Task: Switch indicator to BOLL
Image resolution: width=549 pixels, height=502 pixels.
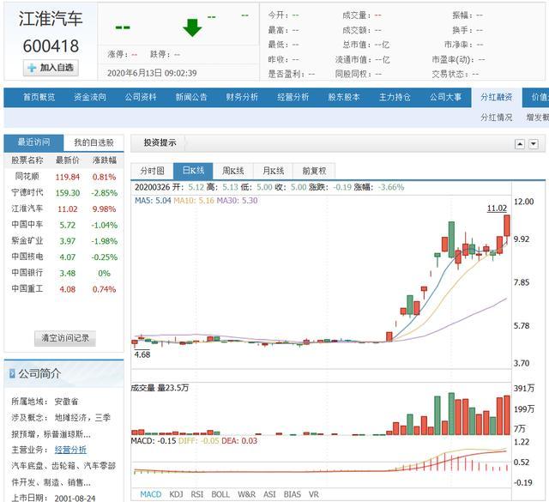Action: point(220,494)
